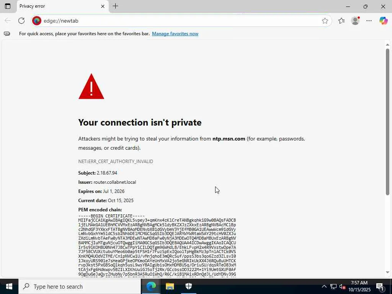Click the Refresh page icon
The image size is (392, 294).
coord(21,21)
